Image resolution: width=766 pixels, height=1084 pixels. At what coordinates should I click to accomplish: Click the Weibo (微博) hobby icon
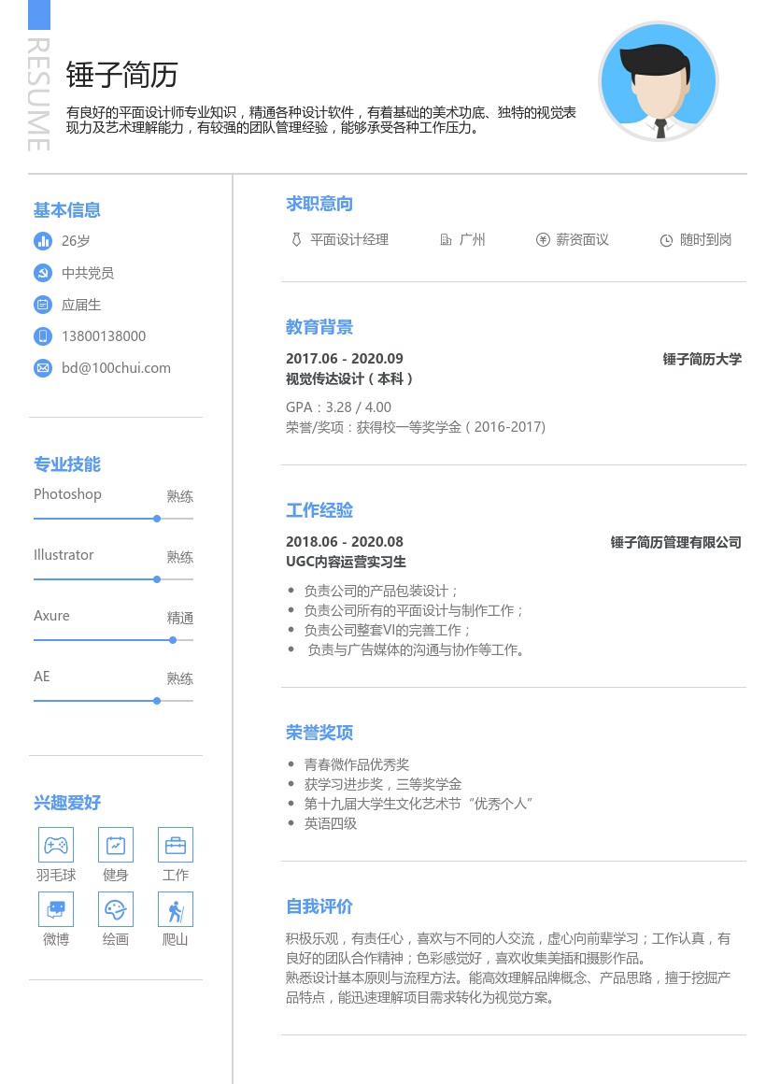tap(56, 908)
